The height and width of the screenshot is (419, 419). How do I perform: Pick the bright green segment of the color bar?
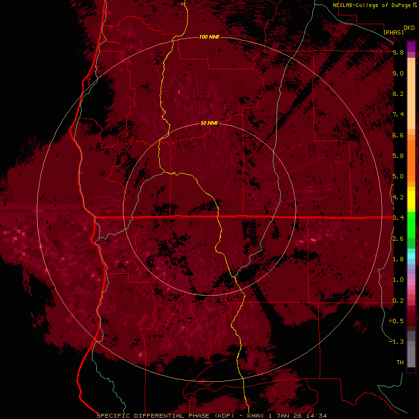tap(411, 224)
